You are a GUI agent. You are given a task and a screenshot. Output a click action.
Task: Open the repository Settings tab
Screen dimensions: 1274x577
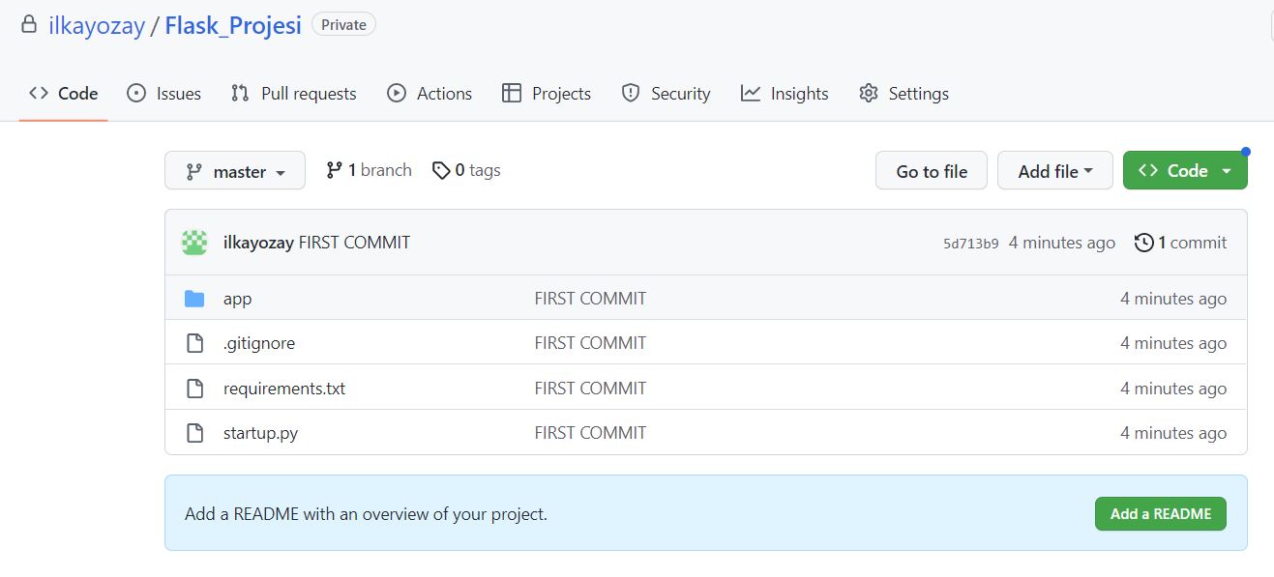point(904,94)
